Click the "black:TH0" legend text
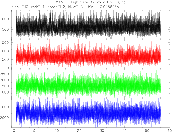Image resolution: width=172 pixels, height=132 pixels. [x=20, y=7]
